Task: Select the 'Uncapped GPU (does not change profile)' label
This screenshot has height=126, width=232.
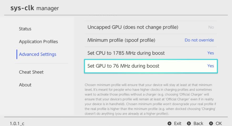Action: coord(133,27)
